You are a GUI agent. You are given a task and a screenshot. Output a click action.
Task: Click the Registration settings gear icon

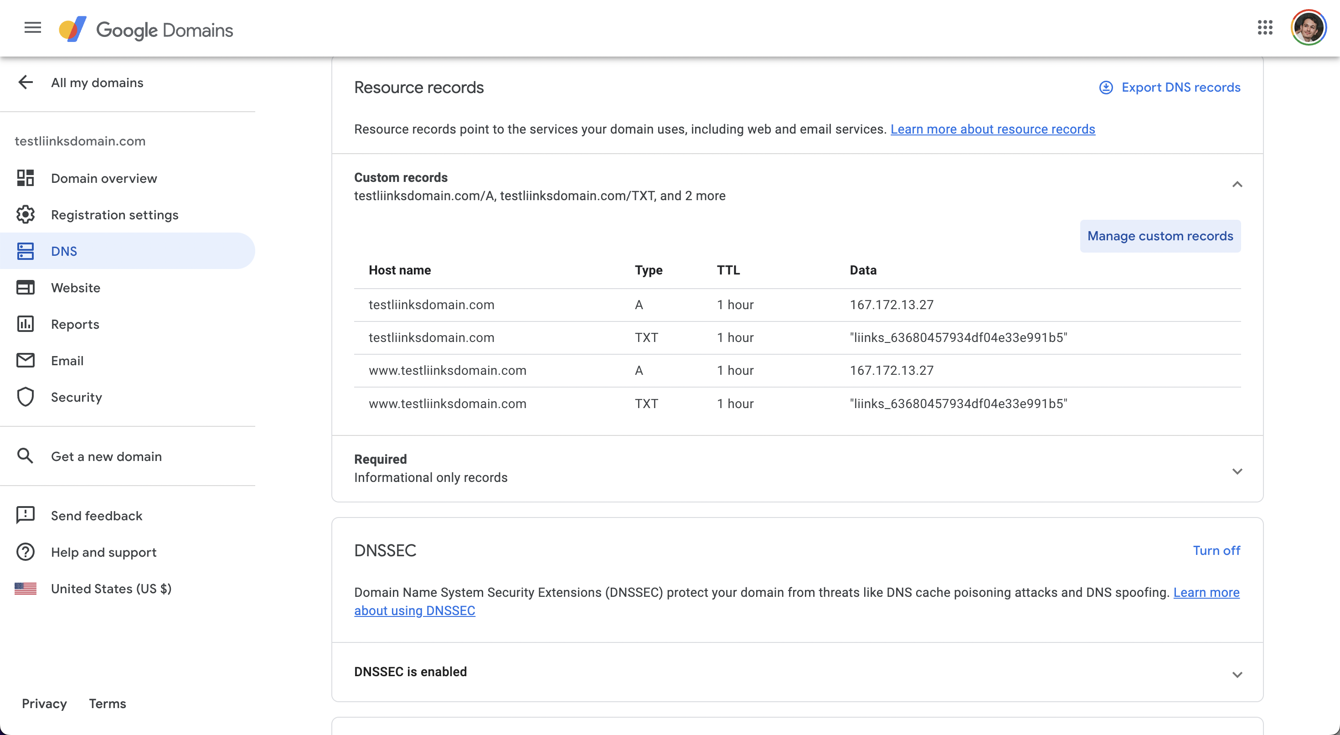(x=26, y=214)
